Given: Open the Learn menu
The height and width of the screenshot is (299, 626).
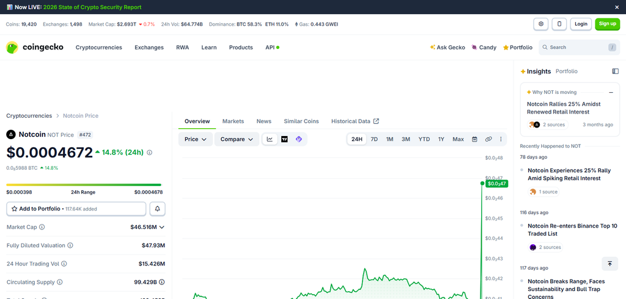Looking at the screenshot, I should pyautogui.click(x=209, y=48).
